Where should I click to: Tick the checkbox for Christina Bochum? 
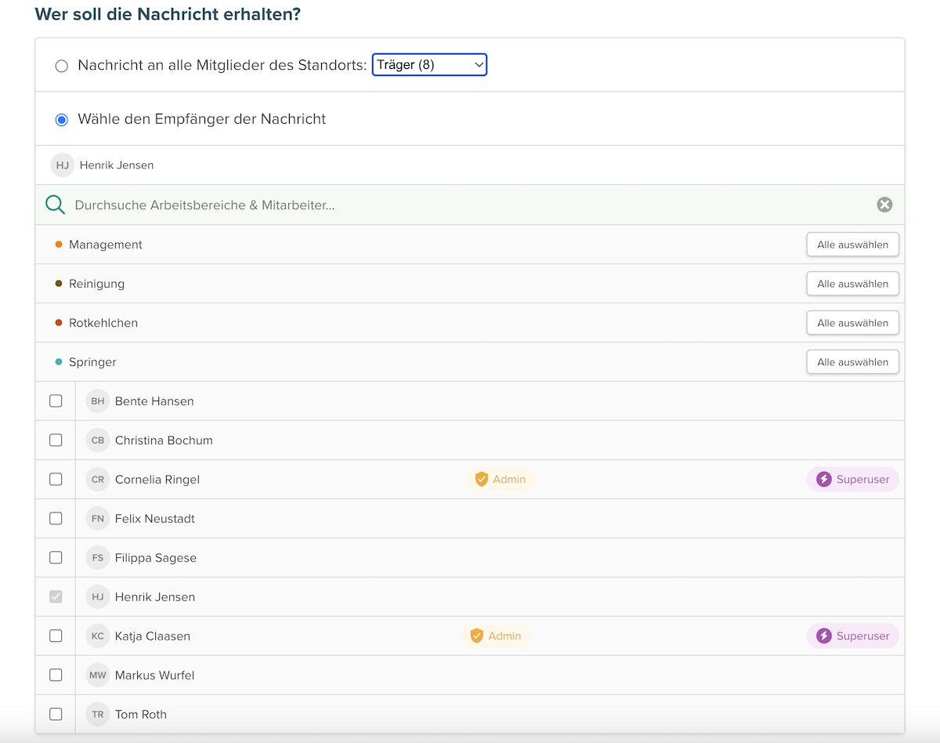pos(56,440)
